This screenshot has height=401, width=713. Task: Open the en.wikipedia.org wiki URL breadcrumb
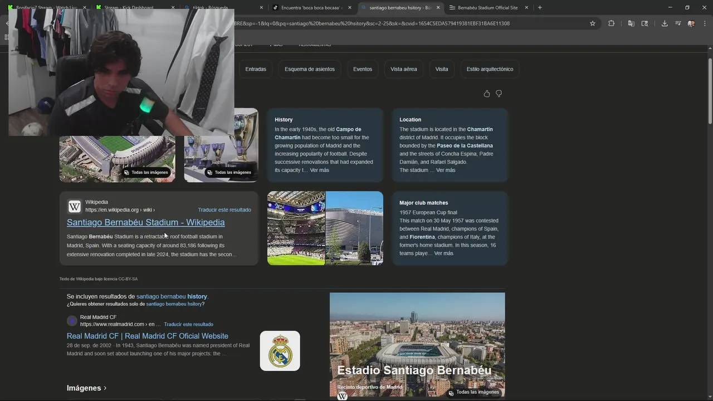point(120,210)
